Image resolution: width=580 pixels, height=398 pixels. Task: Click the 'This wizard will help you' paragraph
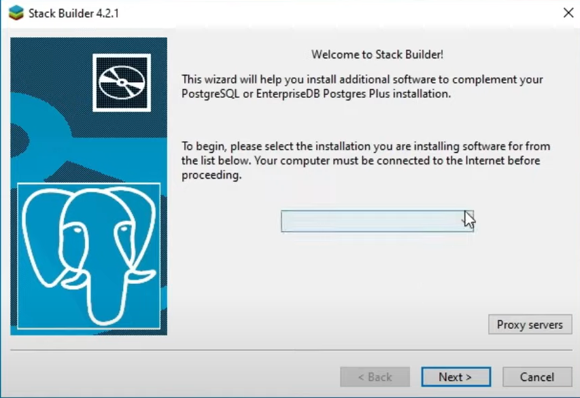click(362, 86)
